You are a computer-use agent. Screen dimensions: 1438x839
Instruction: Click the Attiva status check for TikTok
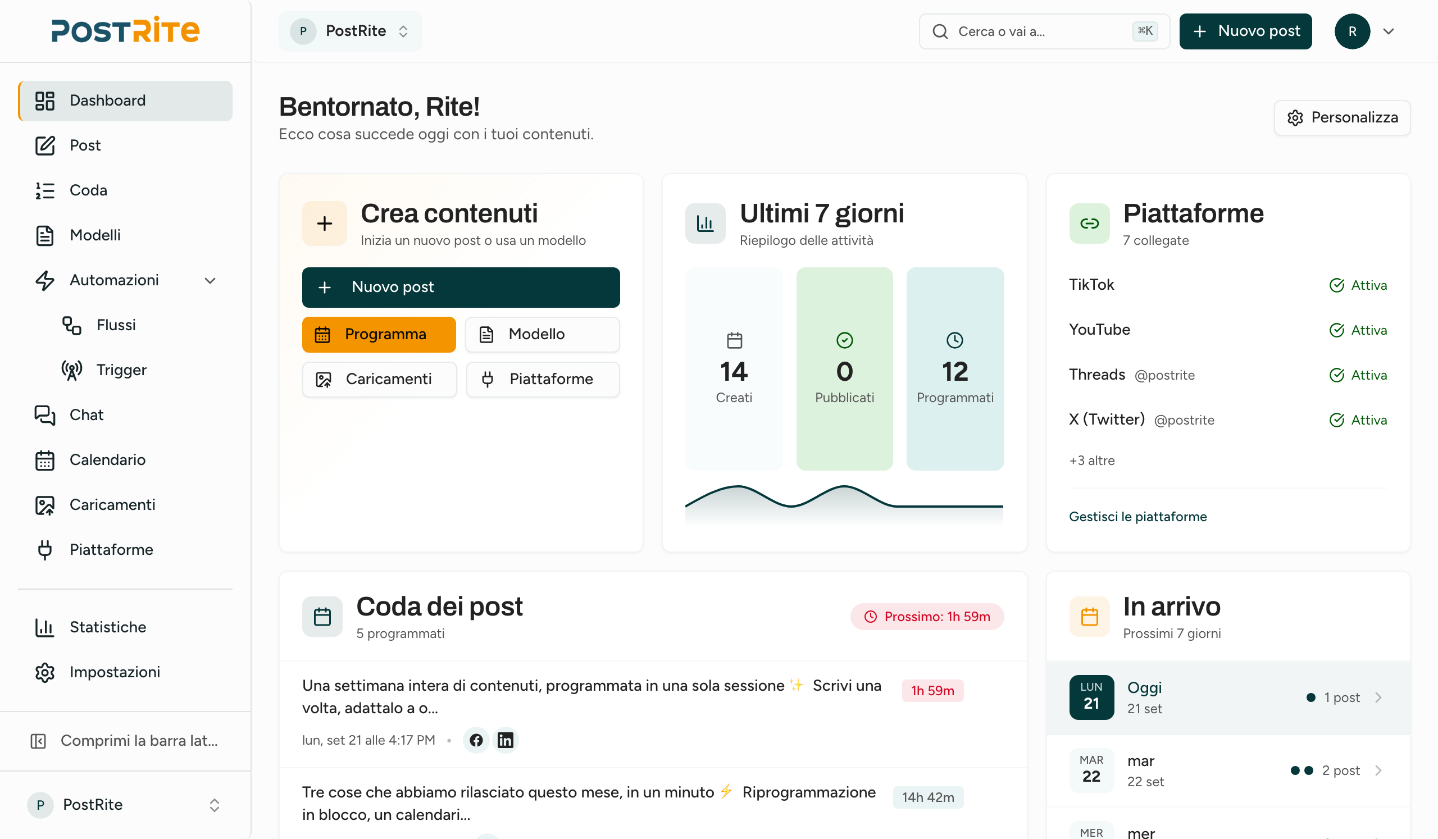click(x=1336, y=285)
